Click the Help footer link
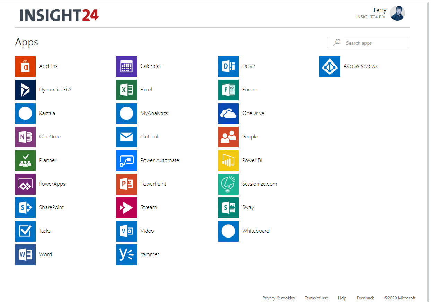This screenshot has width=431, height=304. pyautogui.click(x=342, y=298)
